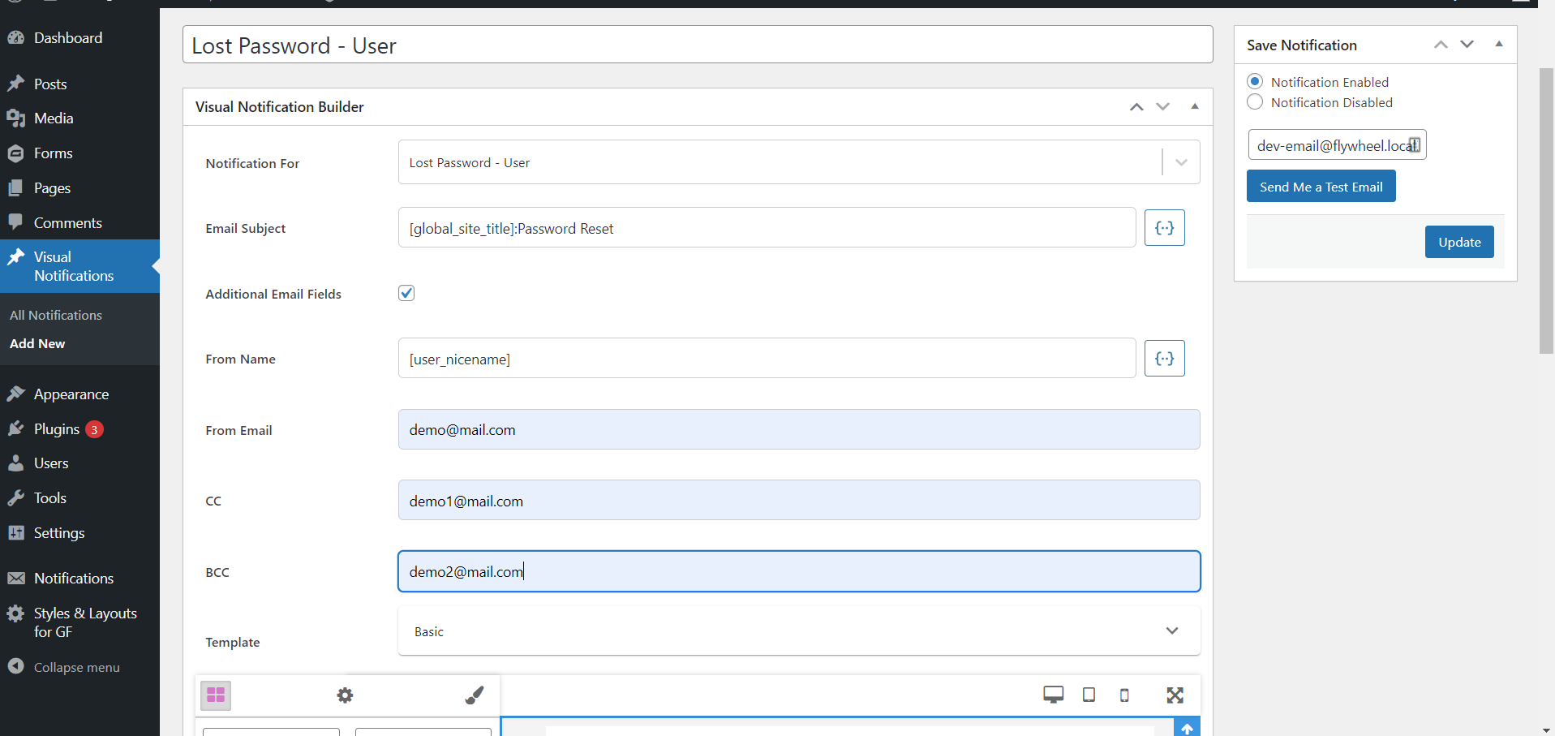Switch preview to desktop view
The width and height of the screenshot is (1555, 736).
click(x=1053, y=695)
